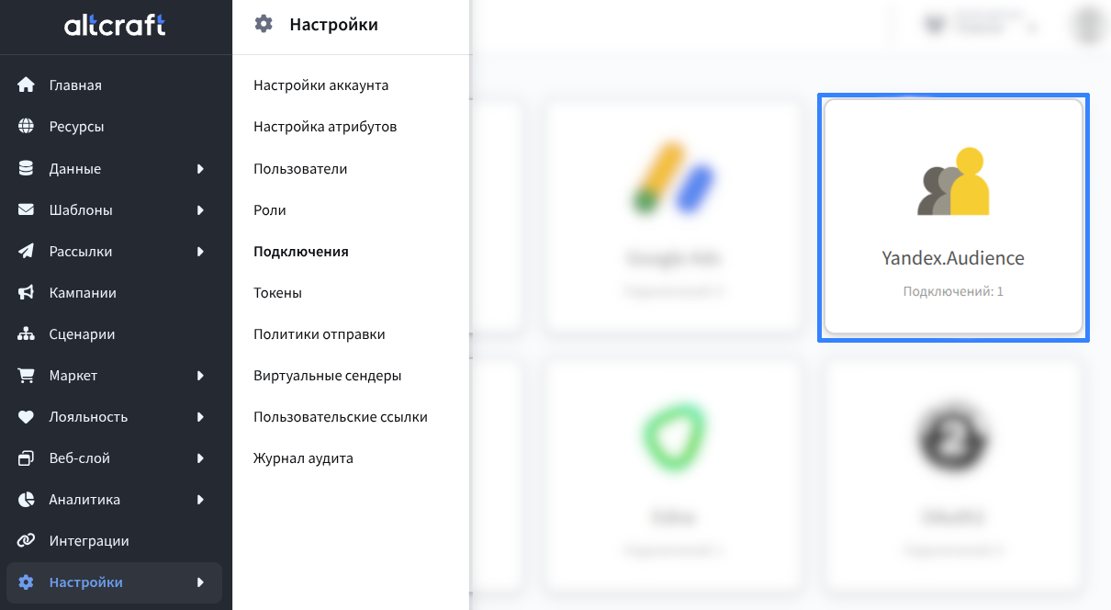The image size is (1111, 610).
Task: Go to Пользователи settings page
Action: (300, 169)
